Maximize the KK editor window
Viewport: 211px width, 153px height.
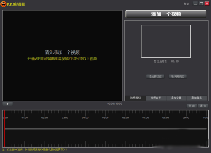201,4
